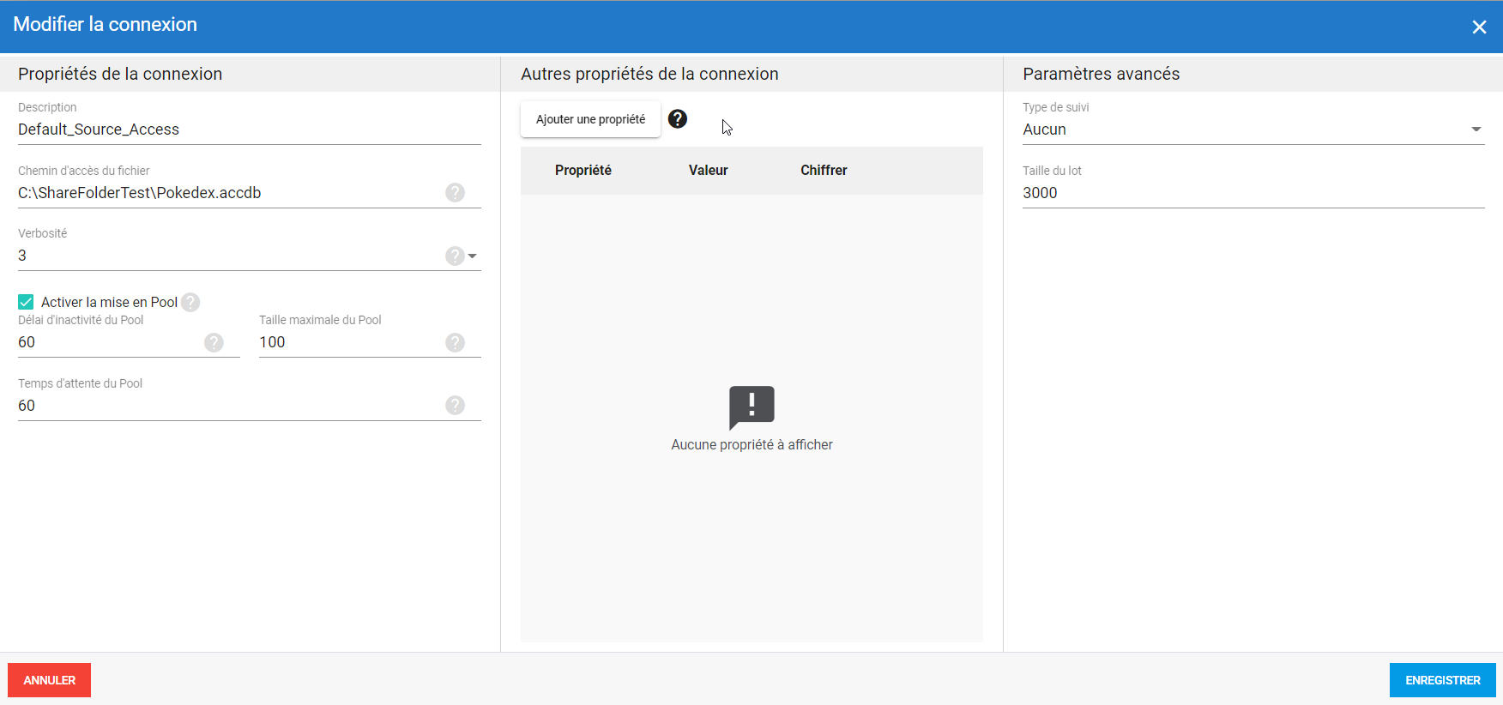1503x705 pixels.
Task: Click the empty-state exclamation bubble icon
Action: [751, 407]
